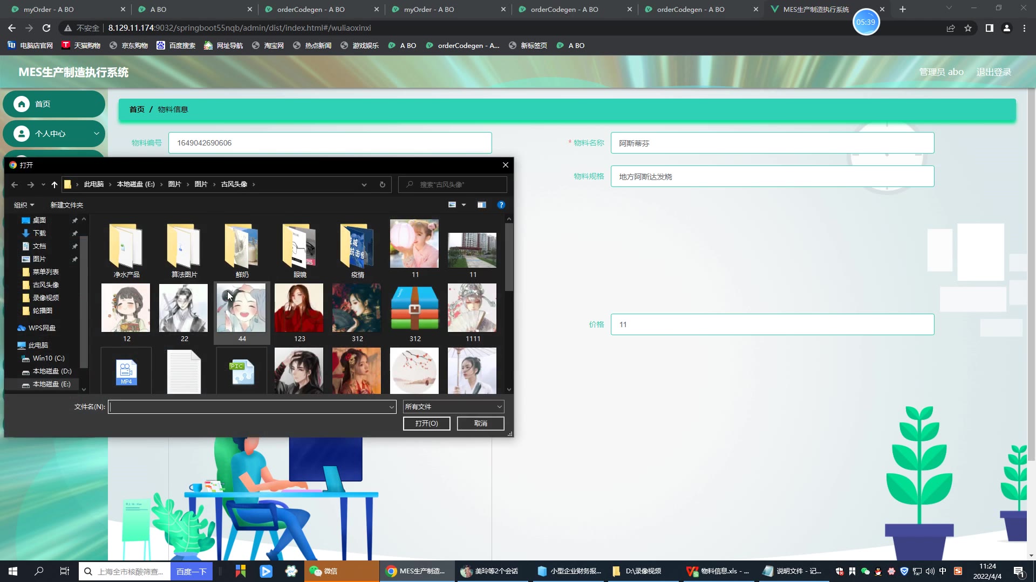Open the view mode dropdown arrow
This screenshot has height=582, width=1036.
pyautogui.click(x=464, y=205)
